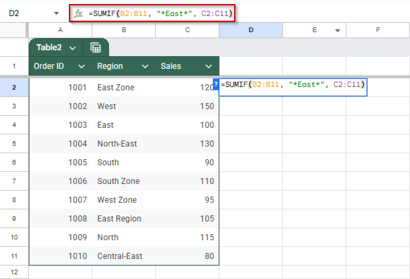Open the Table2 name dropdown menu
410x279 pixels.
pos(72,48)
